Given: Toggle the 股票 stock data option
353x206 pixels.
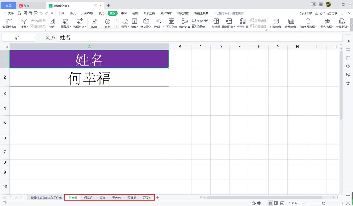Looking at the screenshot, I should [94, 23].
